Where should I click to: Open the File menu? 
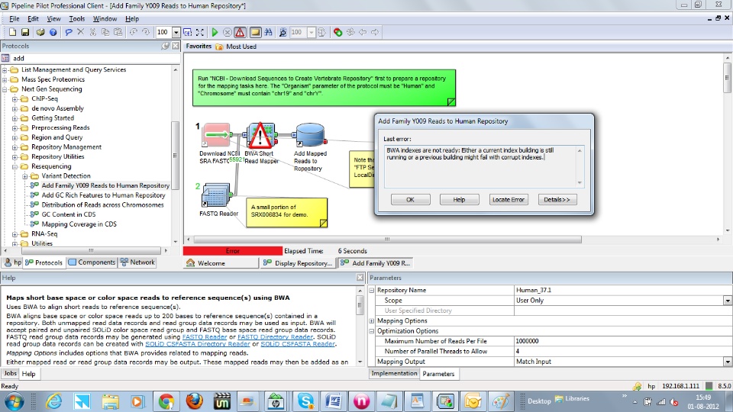tap(14, 18)
